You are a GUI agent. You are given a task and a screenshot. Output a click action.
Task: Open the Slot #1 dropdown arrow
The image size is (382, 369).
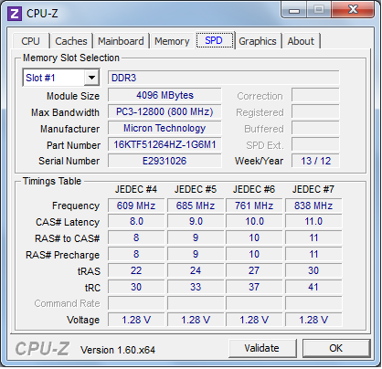(x=91, y=78)
